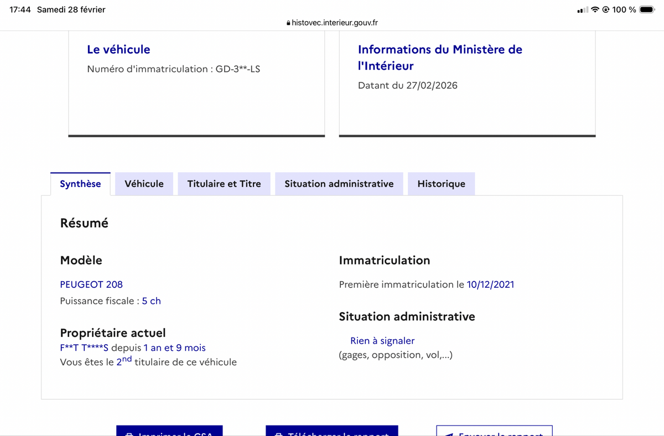Tap the date Samedi 28 février
Viewport: 664px width, 436px height.
tap(71, 9)
